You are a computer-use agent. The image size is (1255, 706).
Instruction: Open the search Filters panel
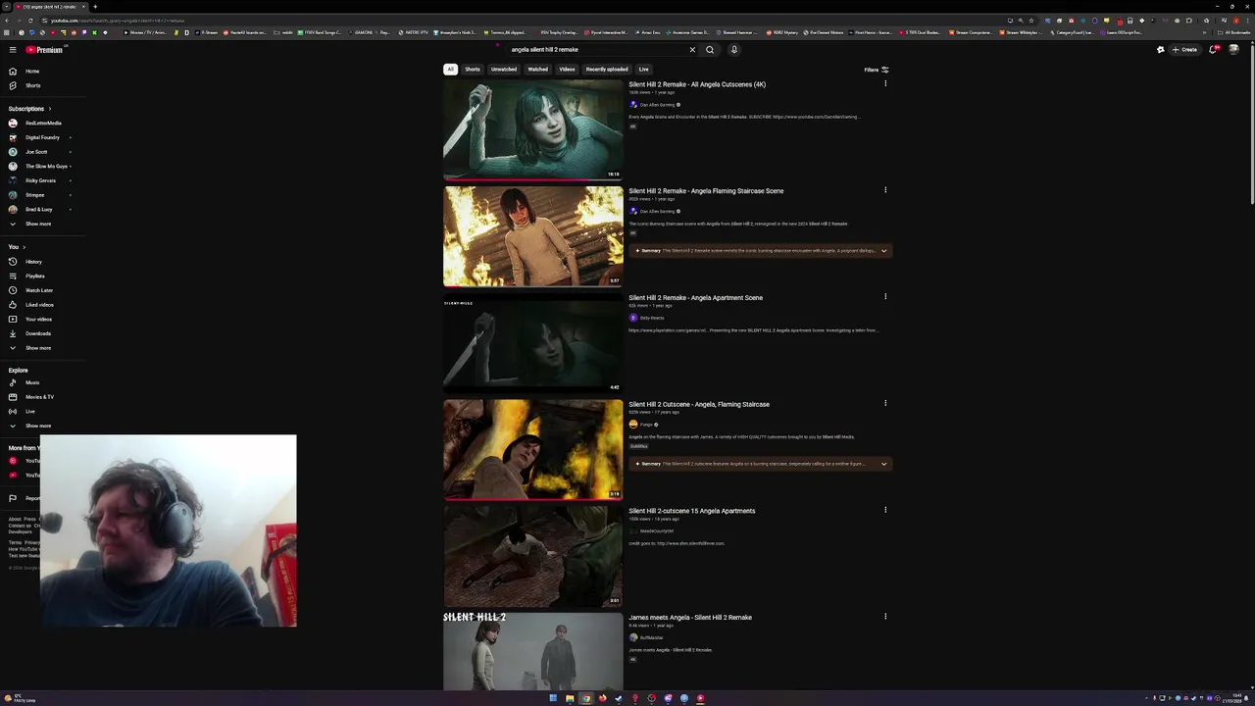coord(877,70)
